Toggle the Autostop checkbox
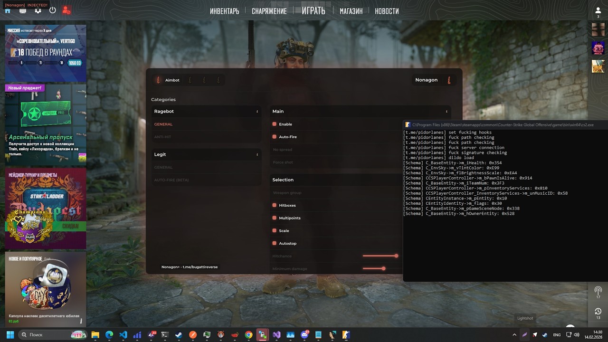 pos(275,243)
